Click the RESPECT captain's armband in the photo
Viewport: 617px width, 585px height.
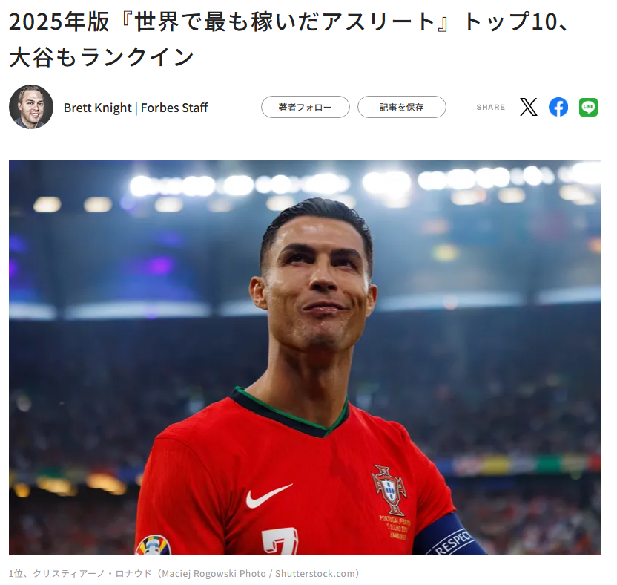point(449,537)
